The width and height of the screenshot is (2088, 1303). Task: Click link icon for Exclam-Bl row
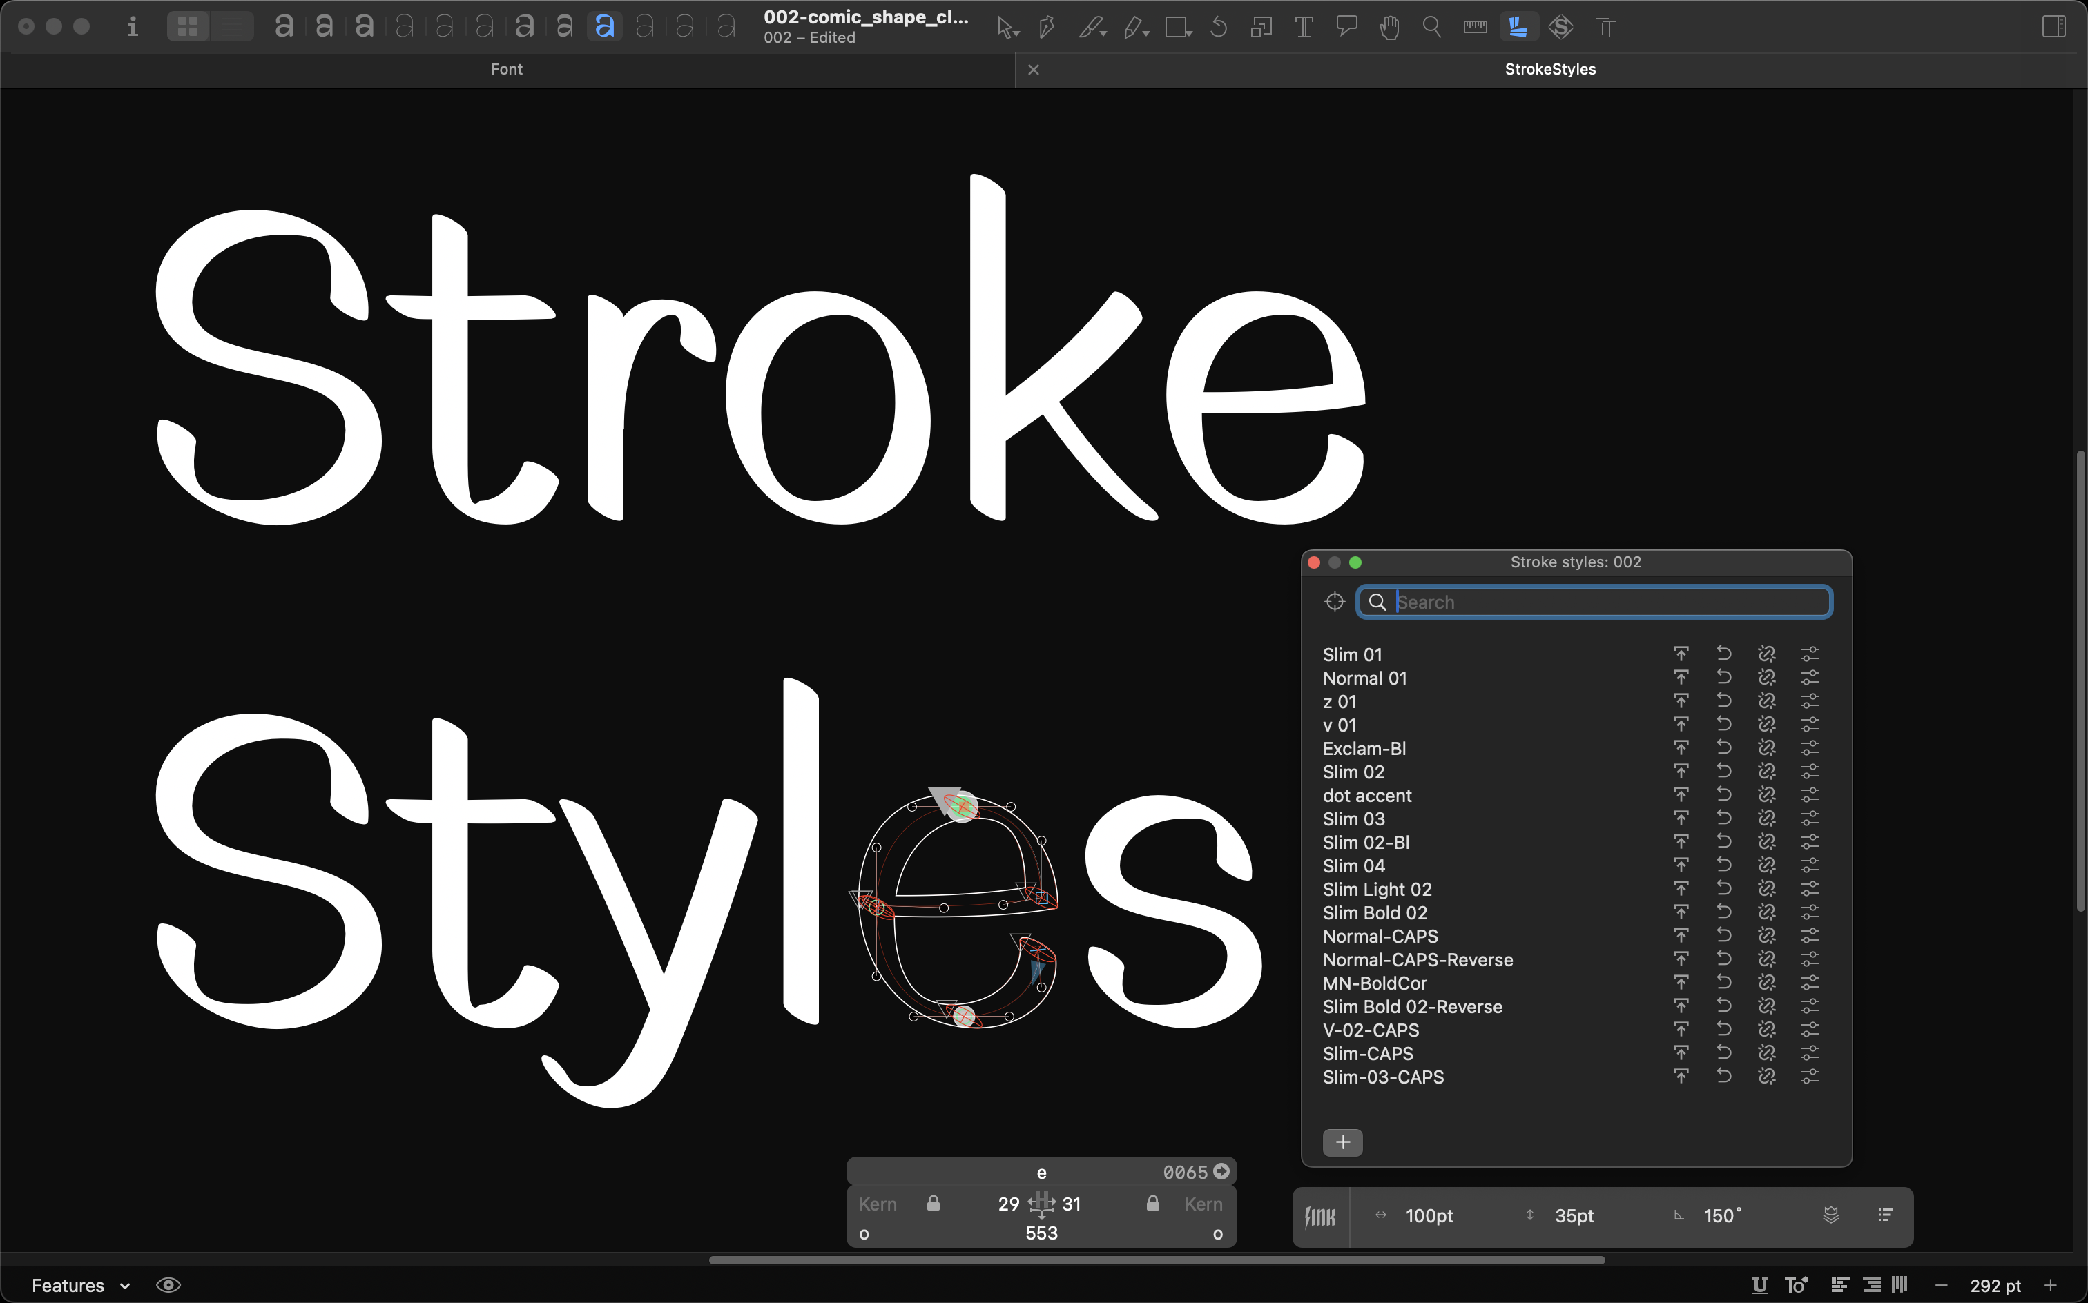click(x=1766, y=748)
